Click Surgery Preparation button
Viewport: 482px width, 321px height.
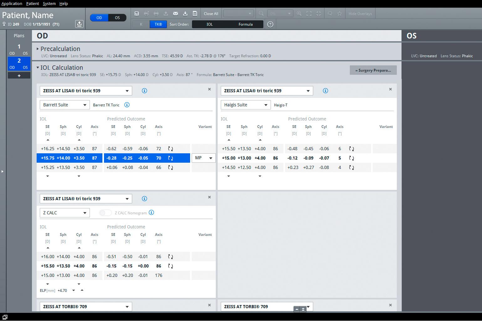(x=373, y=70)
